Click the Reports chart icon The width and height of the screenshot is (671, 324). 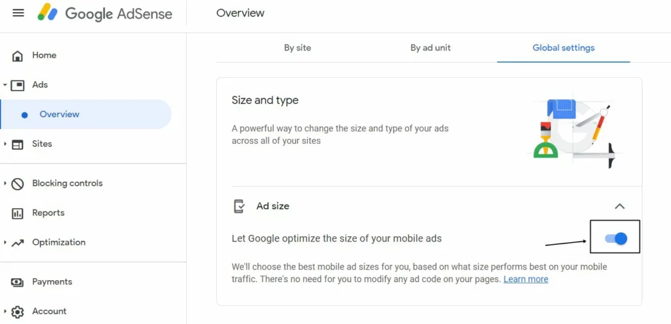click(x=18, y=213)
